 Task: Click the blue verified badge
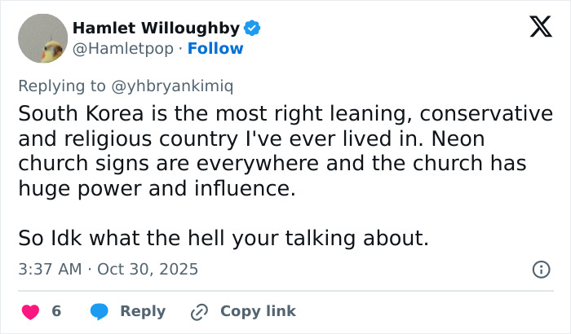[x=253, y=29]
